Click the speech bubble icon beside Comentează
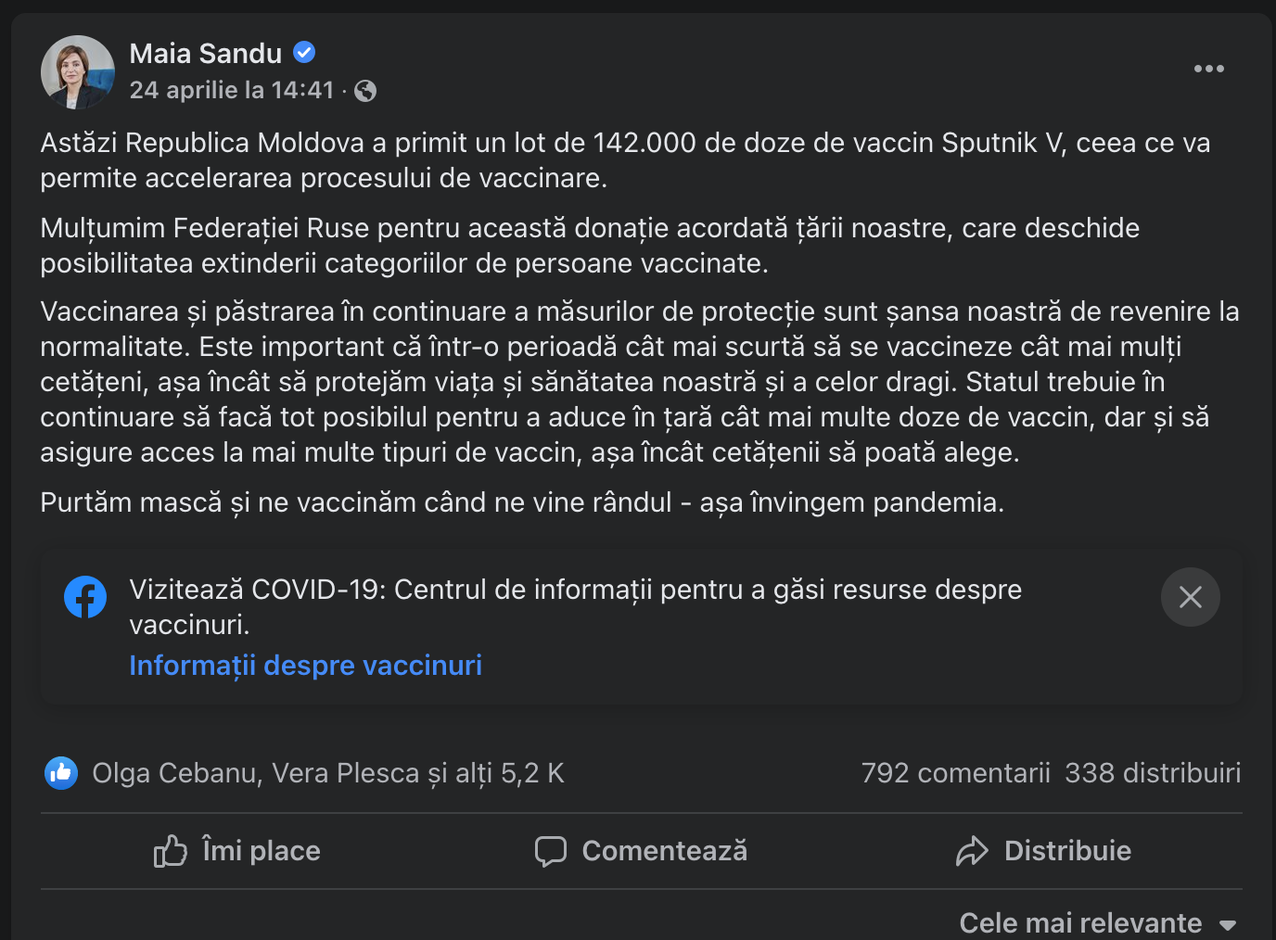Screen dimensions: 1276x940 (551, 851)
